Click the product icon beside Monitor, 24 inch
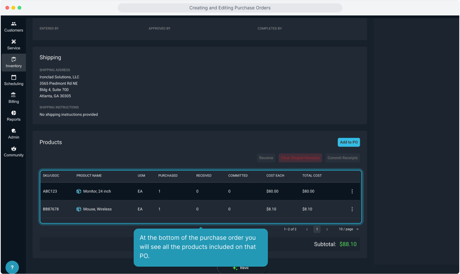 click(79, 191)
